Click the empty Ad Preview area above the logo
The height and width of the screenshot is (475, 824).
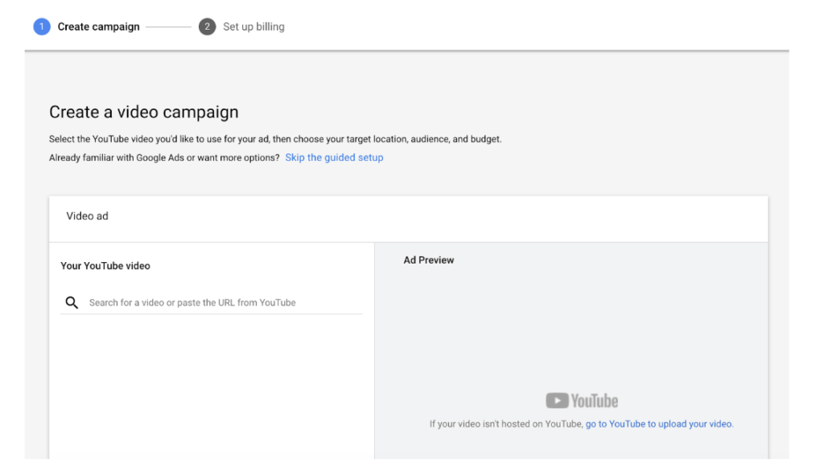point(571,330)
